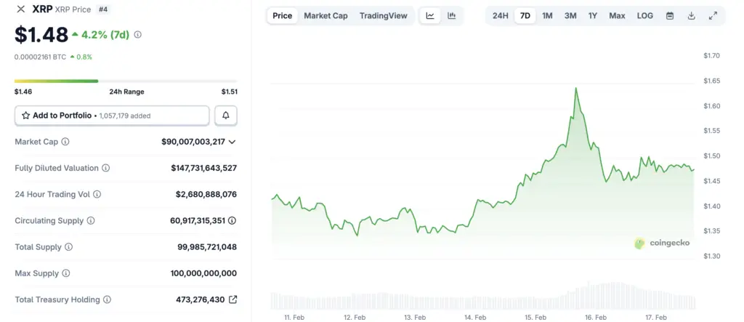Open the 7d price change info tooltip
Image resolution: width=744 pixels, height=322 pixels.
(x=138, y=34)
